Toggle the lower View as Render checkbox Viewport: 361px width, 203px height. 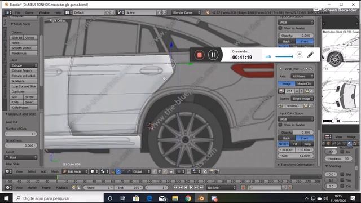click(x=280, y=125)
